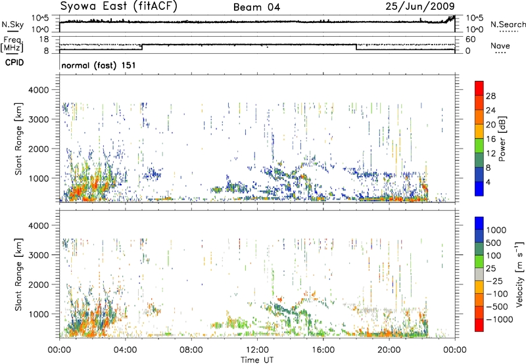Click the "−25" Velocity colorbar tick label
The height and width of the screenshot is (364, 526).
pos(495,281)
